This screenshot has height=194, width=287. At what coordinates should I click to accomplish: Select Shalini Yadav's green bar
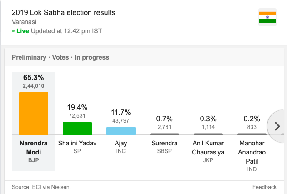pos(77,129)
